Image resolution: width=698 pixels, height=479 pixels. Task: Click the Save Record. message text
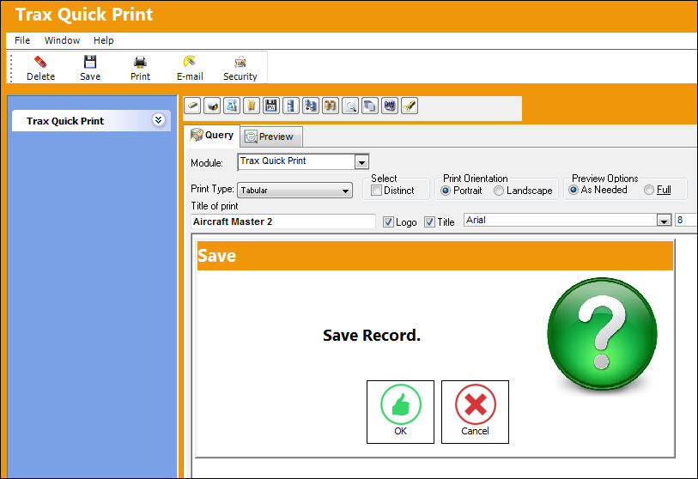coord(372,335)
